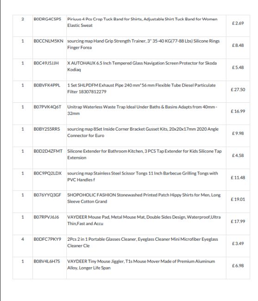This screenshot has height=301, width=258.
Task: Select the B0C49J5JJH code cell
Action: tap(46, 63)
